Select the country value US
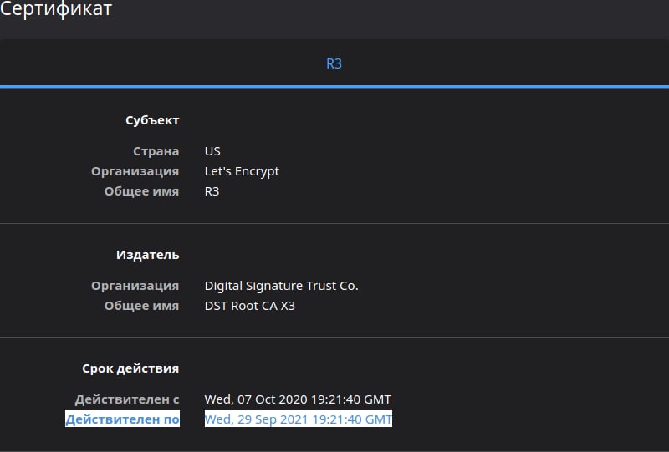 pyautogui.click(x=212, y=151)
